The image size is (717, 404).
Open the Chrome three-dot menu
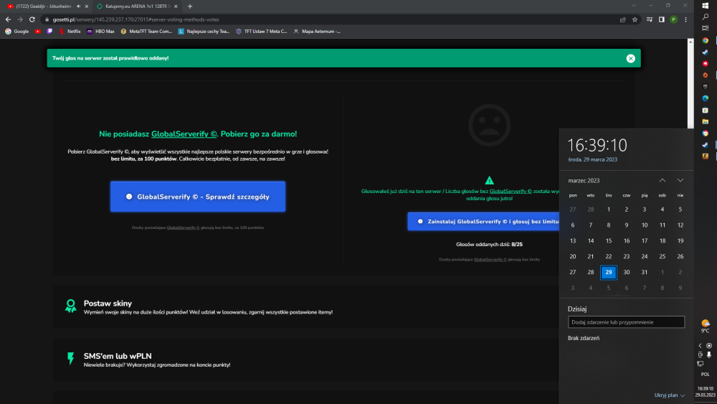pyautogui.click(x=685, y=19)
